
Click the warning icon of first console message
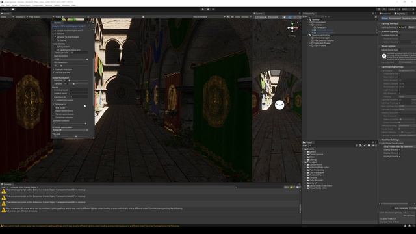3,191
